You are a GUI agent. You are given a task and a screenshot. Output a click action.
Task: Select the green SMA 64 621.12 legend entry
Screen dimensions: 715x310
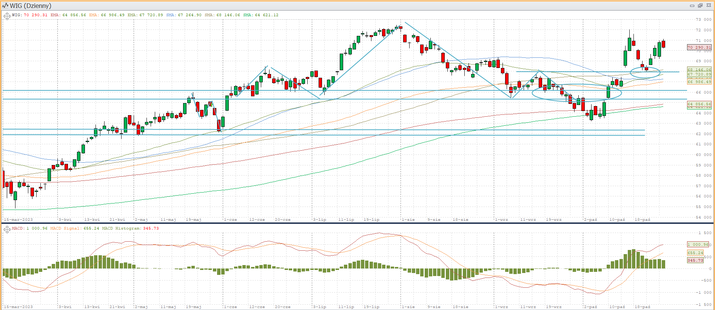click(260, 15)
